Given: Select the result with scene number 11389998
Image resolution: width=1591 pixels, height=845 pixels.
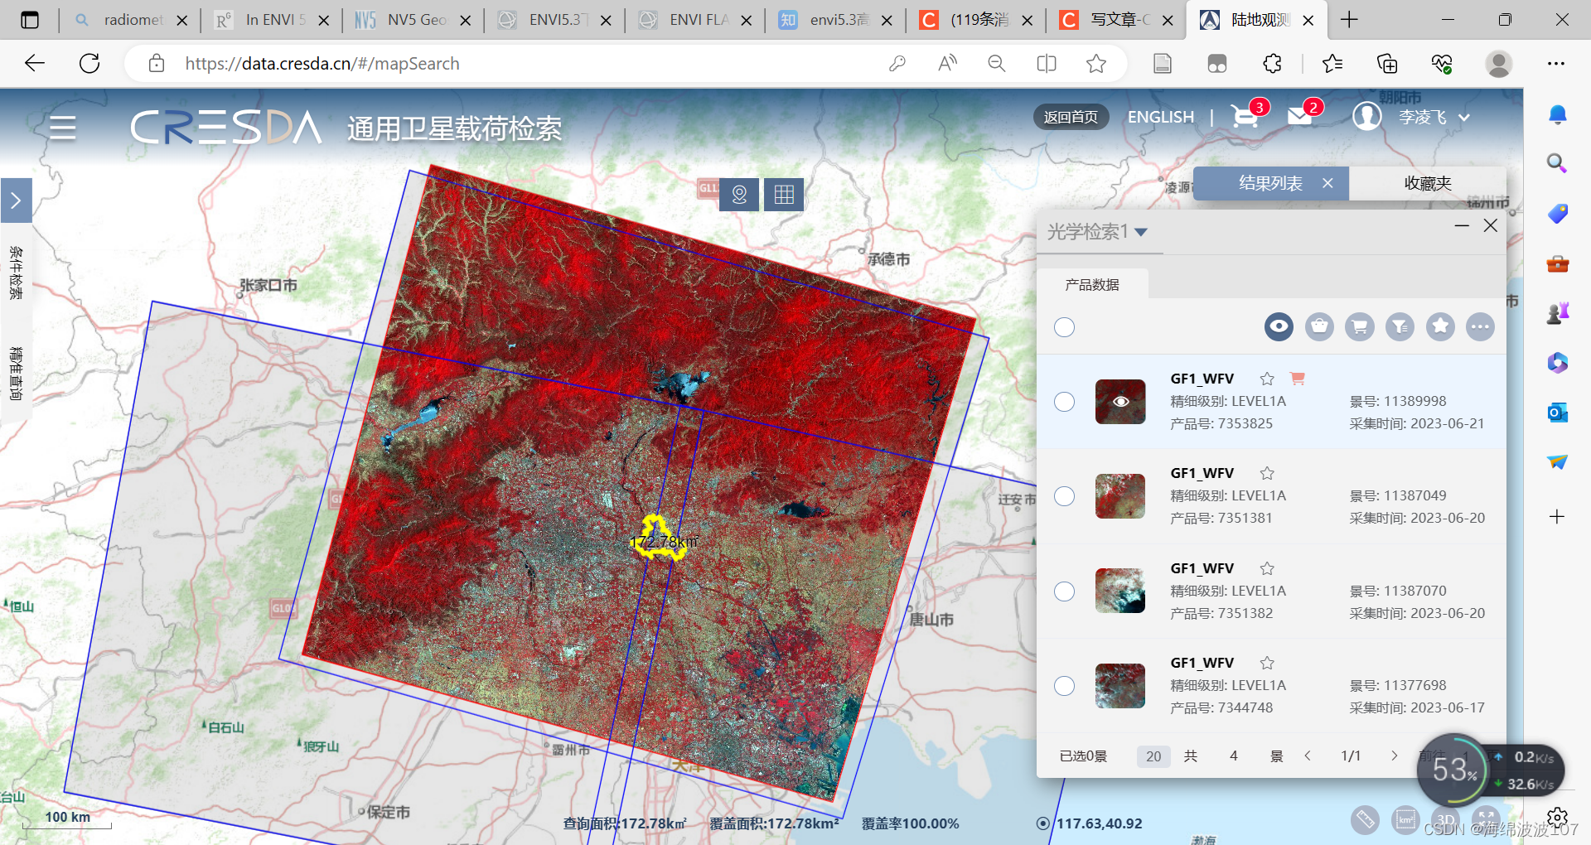Looking at the screenshot, I should (1064, 402).
